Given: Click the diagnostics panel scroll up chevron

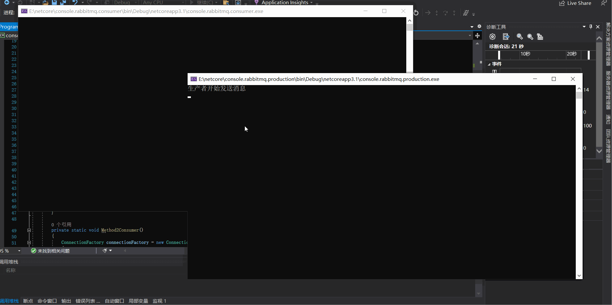Looking at the screenshot, I should tap(599, 38).
